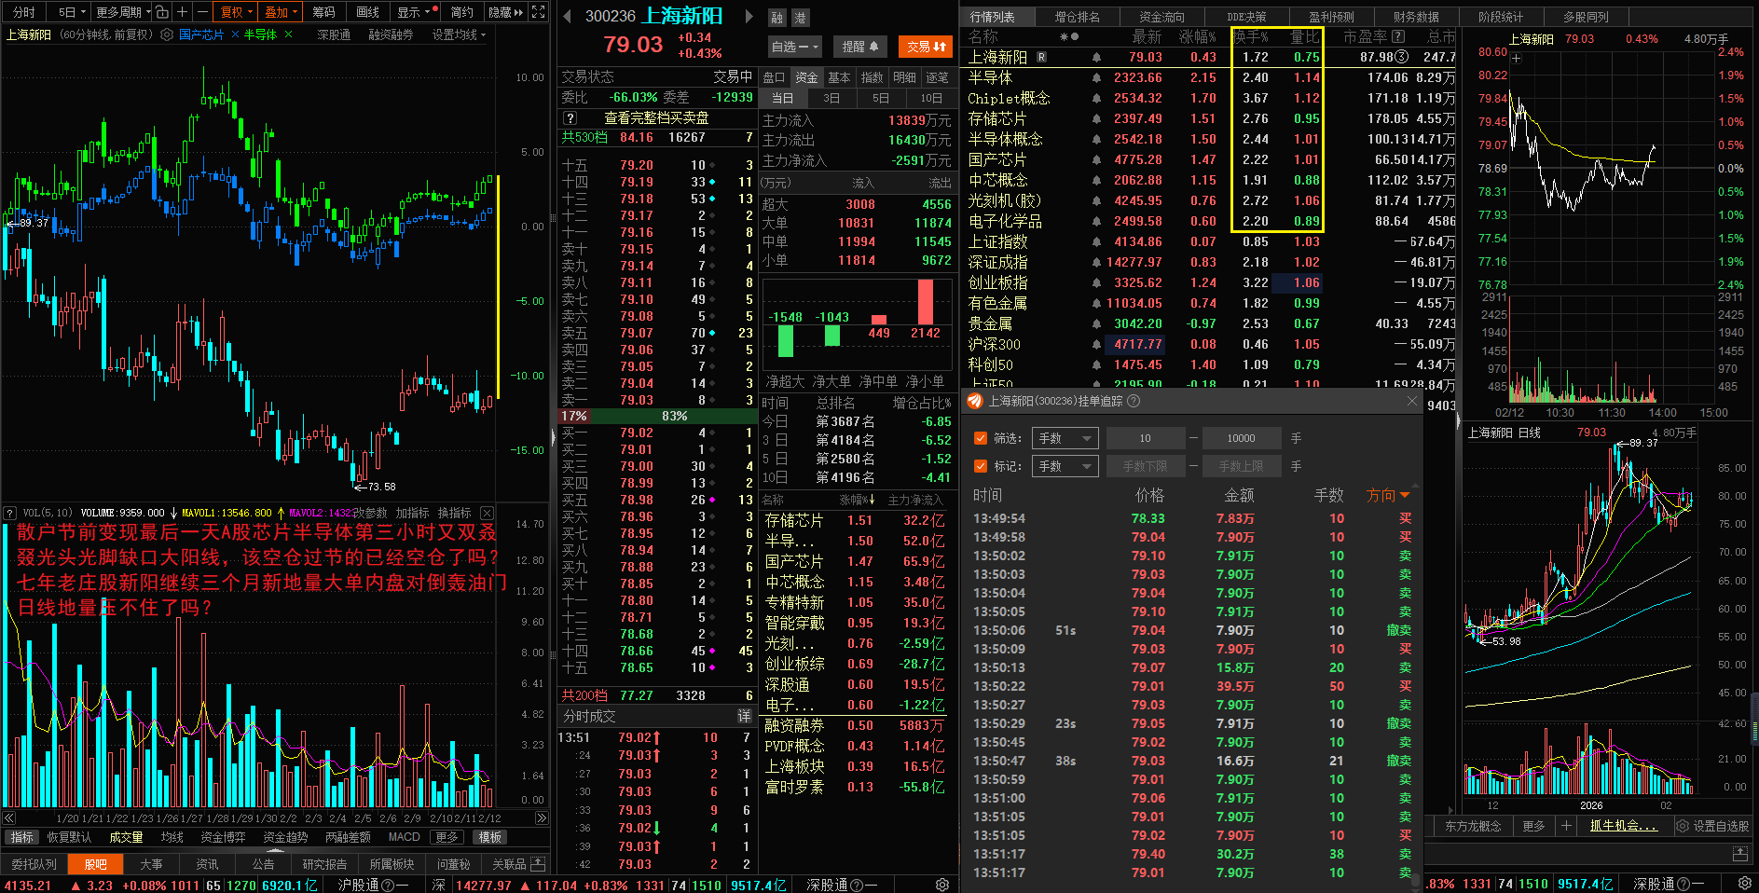Open the 更多周期 dropdown
The height and width of the screenshot is (893, 1759).
coord(123,12)
